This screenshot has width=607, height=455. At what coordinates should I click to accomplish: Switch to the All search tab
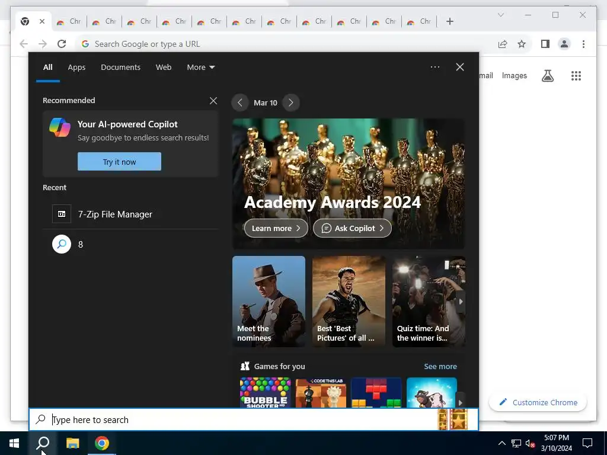click(x=47, y=67)
